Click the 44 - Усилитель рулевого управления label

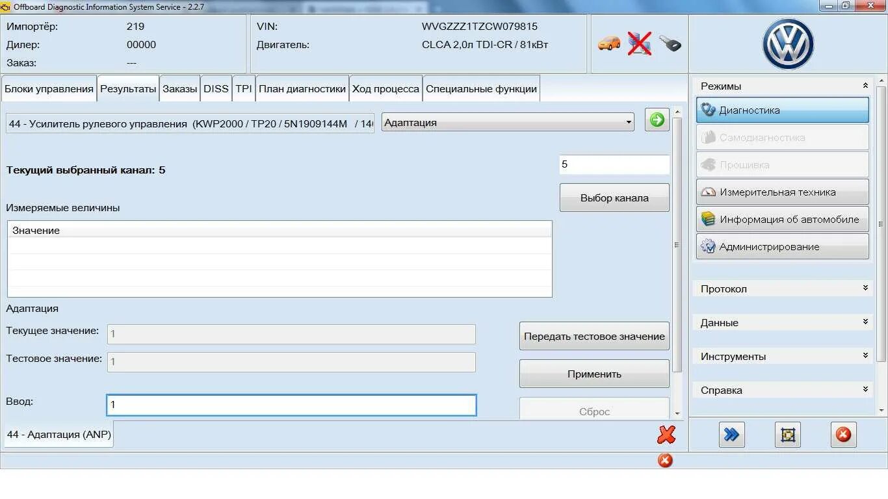pos(190,123)
